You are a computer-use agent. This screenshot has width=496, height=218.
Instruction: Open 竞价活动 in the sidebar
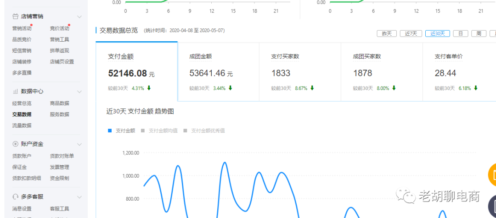59,28
